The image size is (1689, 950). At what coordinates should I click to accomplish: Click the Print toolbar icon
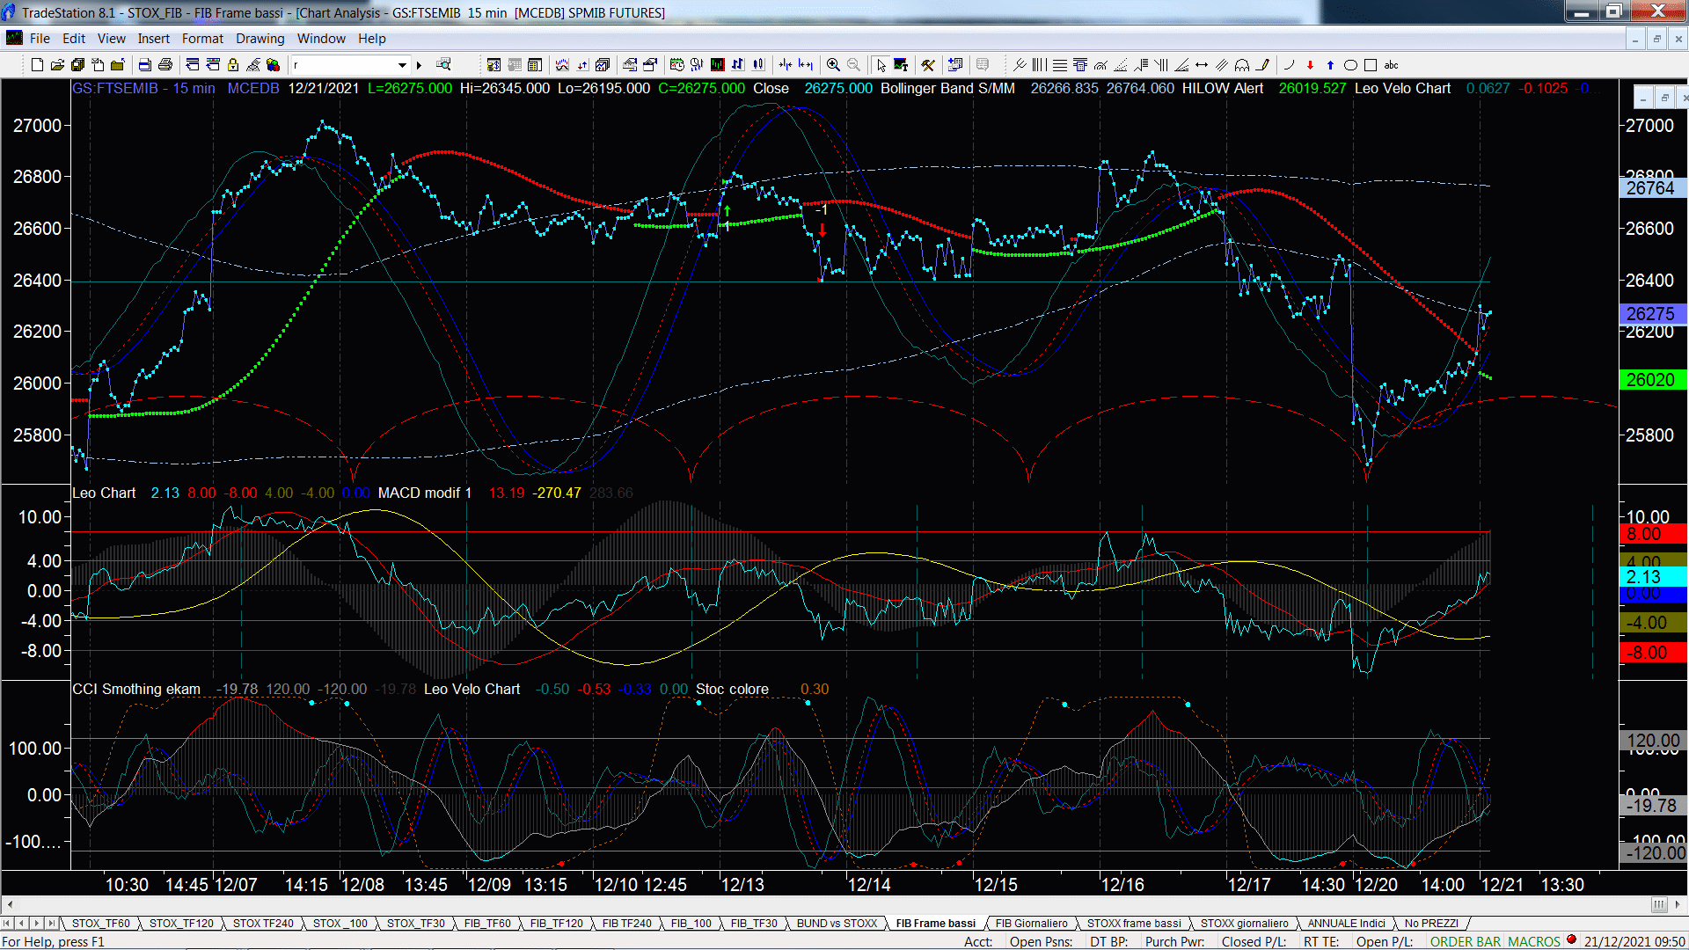click(165, 65)
